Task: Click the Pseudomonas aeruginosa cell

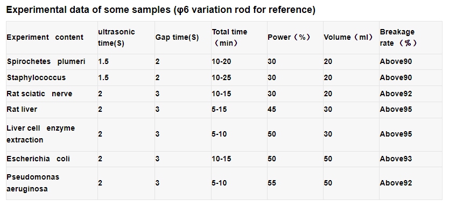Action: pyautogui.click(x=33, y=183)
